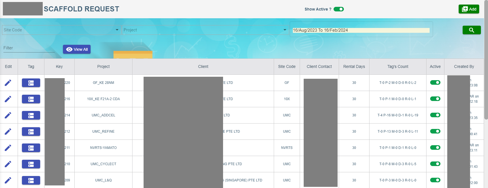Open tag button for UMC_CYCLECT row

click(x=31, y=164)
